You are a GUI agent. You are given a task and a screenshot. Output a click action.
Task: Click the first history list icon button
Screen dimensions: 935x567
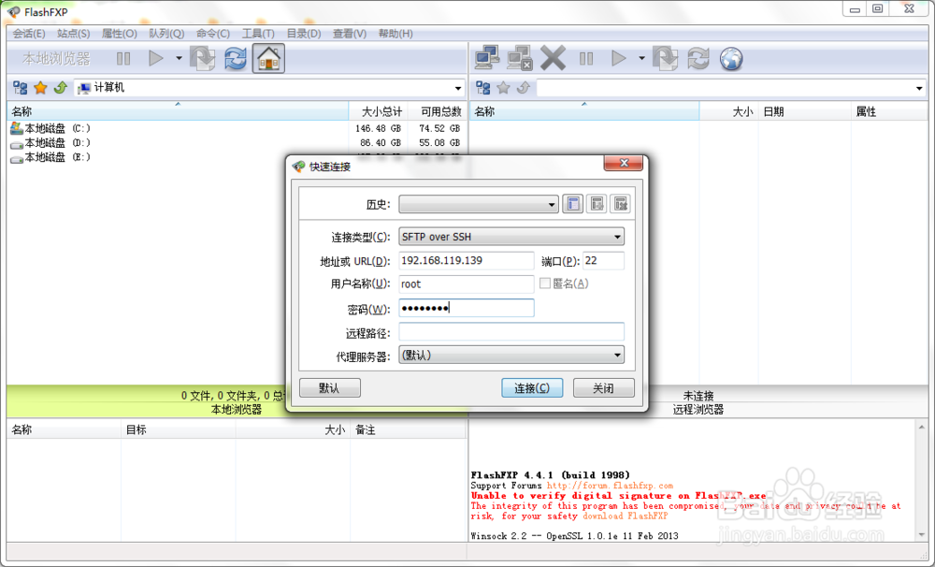point(572,204)
